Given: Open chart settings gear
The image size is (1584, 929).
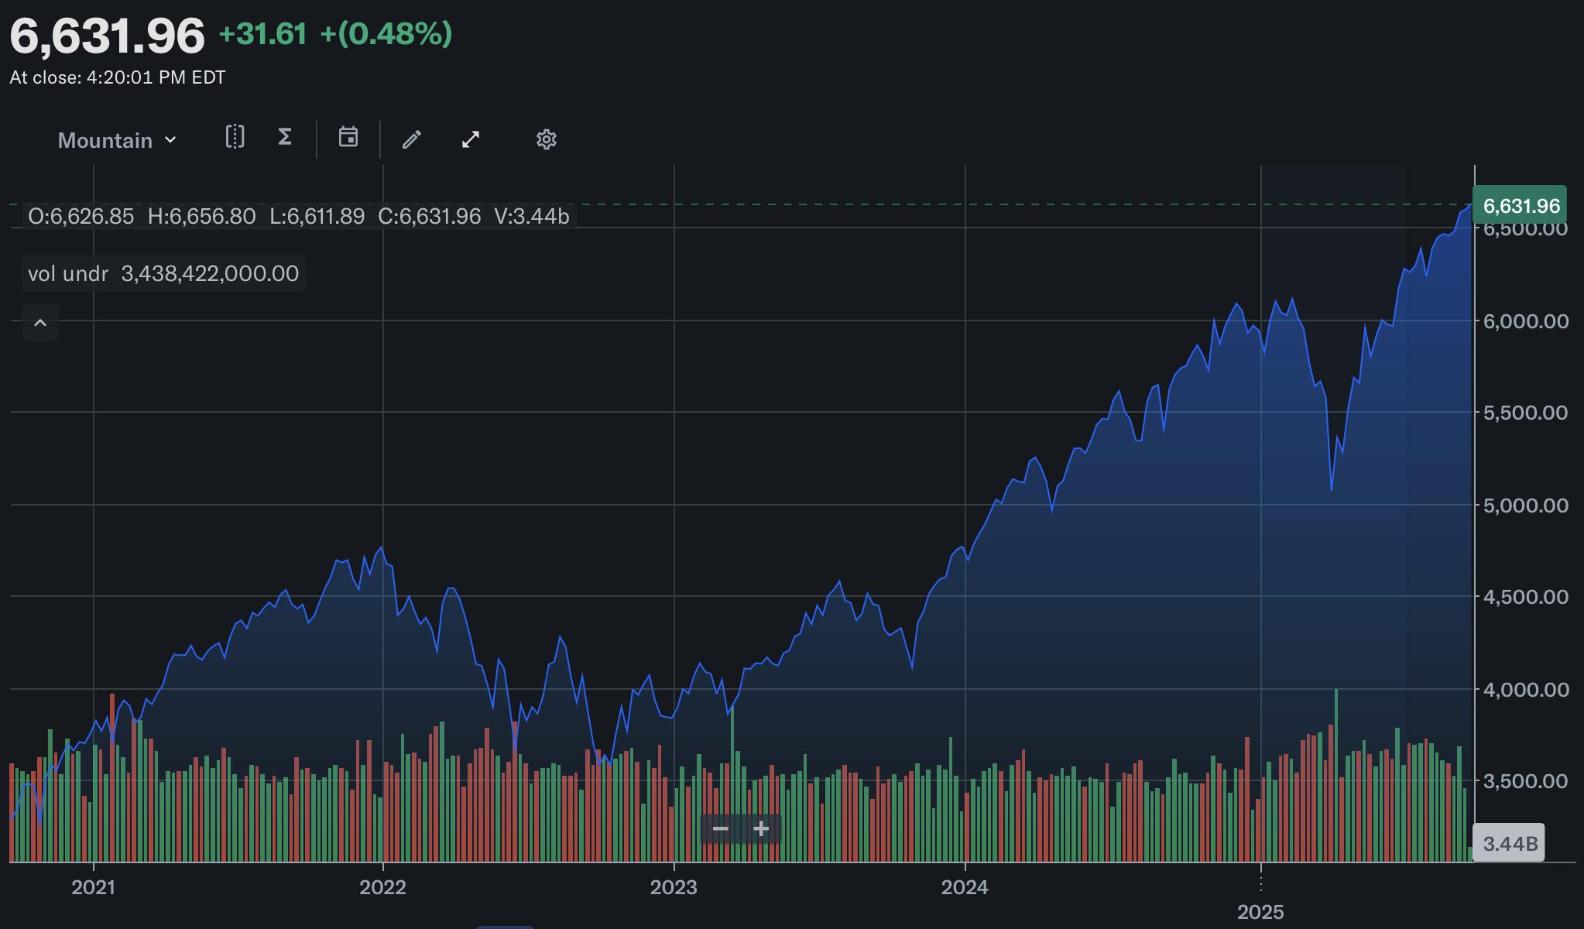Looking at the screenshot, I should point(547,139).
